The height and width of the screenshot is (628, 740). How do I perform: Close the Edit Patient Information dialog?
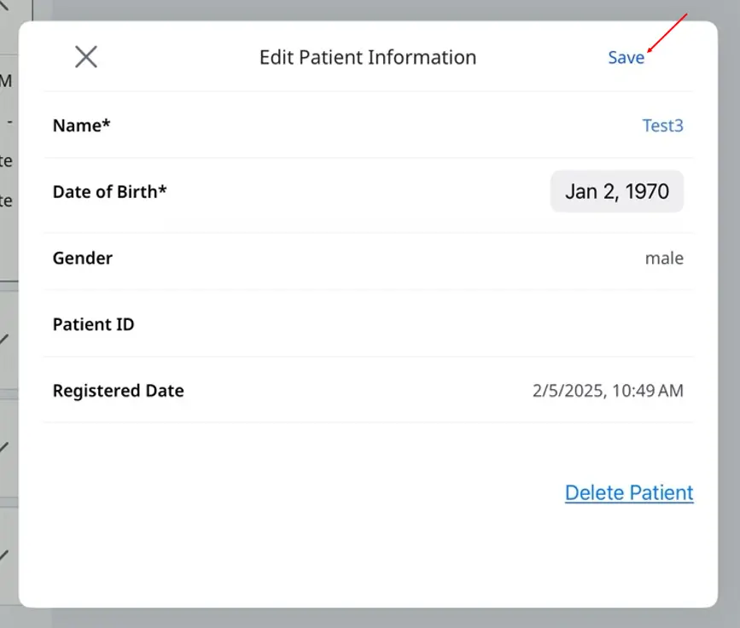[x=86, y=57]
